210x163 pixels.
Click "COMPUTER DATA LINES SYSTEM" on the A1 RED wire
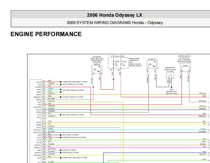tap(75, 82)
